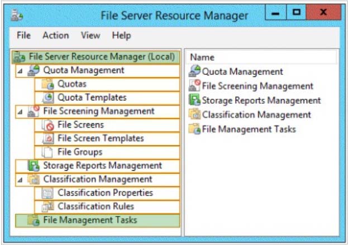Open the Help menu
Image resolution: width=348 pixels, height=245 pixels.
[x=121, y=36]
